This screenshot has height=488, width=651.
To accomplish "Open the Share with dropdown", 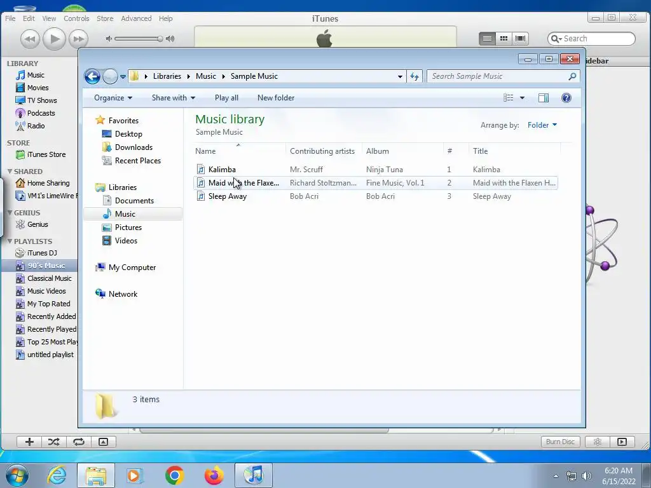I will point(174,98).
